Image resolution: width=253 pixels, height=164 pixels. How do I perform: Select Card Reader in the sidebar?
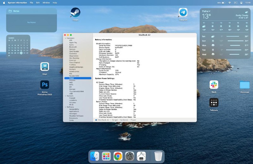click(x=74, y=51)
